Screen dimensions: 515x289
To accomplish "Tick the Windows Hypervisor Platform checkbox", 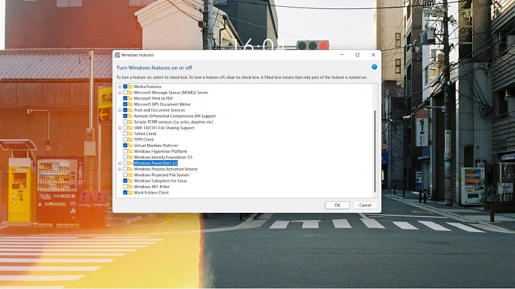I will click(125, 152).
